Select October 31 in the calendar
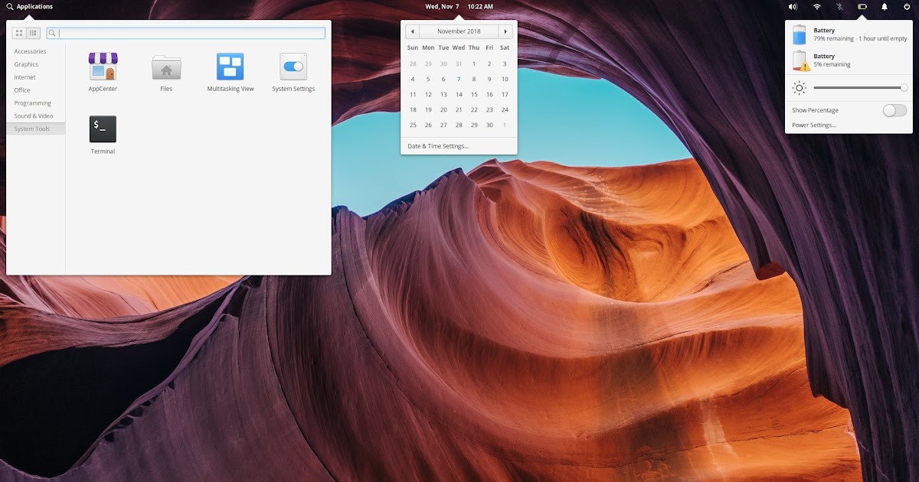 [459, 64]
